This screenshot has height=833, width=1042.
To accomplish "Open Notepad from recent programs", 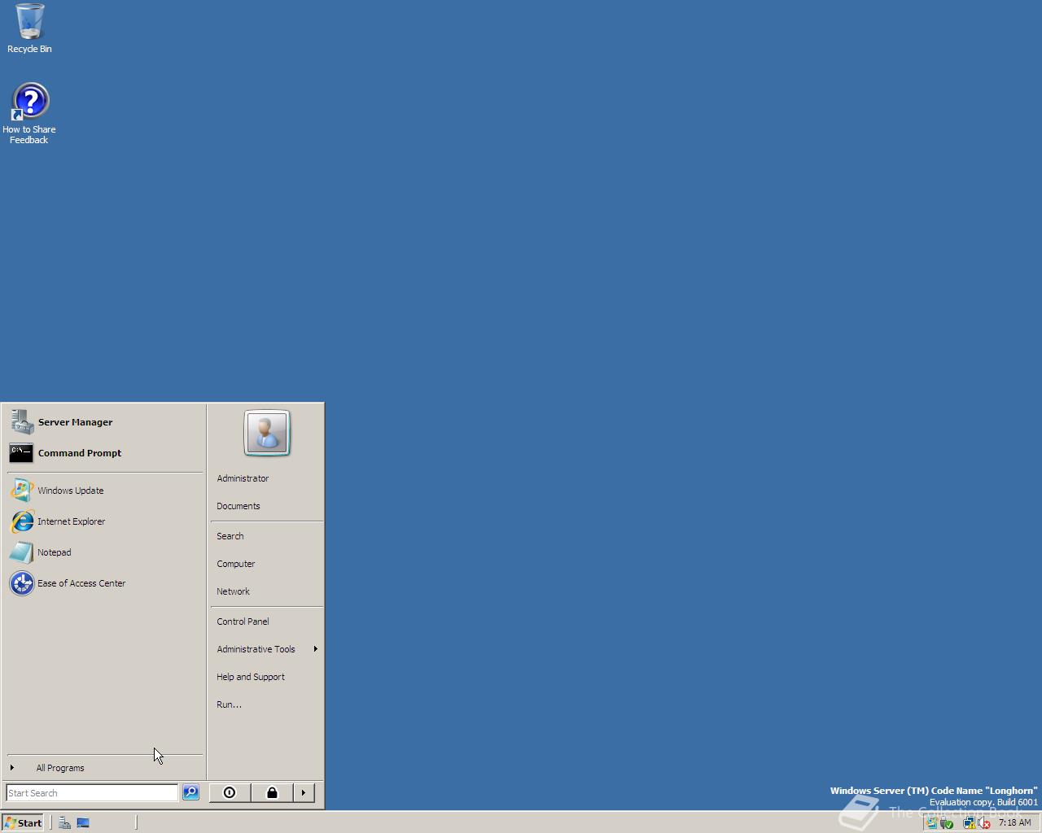I will [103, 552].
